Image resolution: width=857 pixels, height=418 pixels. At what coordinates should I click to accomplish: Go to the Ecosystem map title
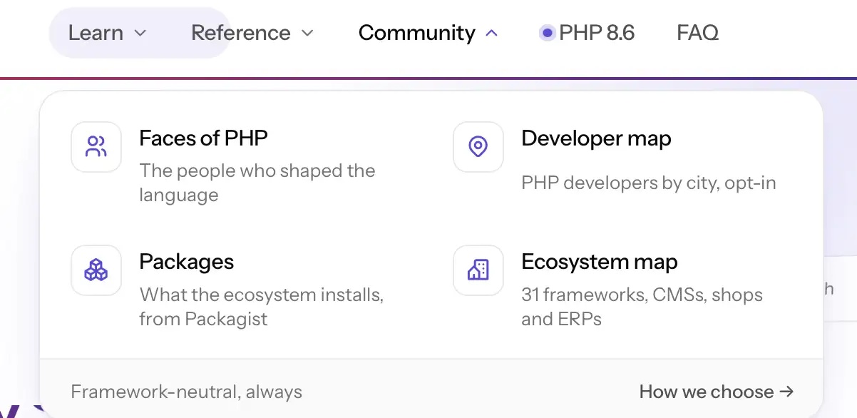pyautogui.click(x=600, y=262)
